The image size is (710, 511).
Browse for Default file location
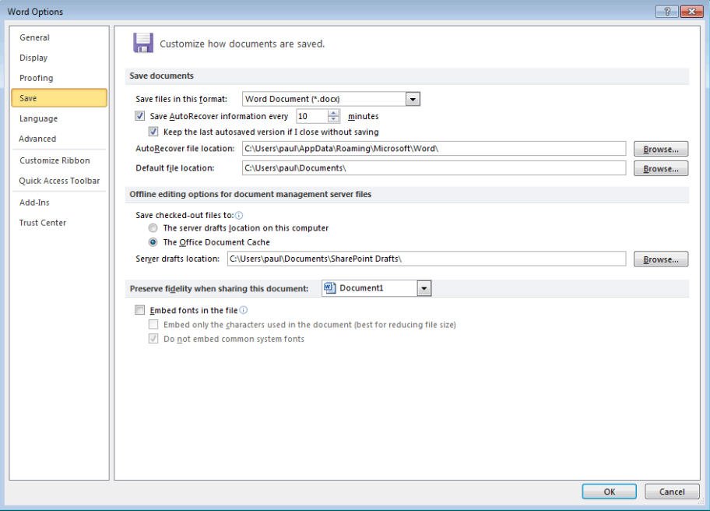(x=661, y=168)
